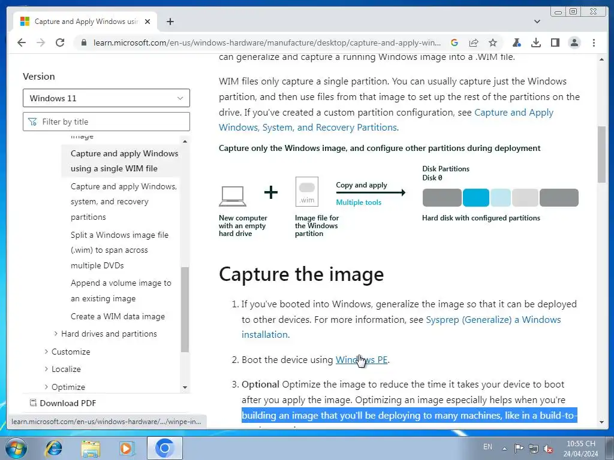Share this page using the share icon
Image resolution: width=614 pixels, height=460 pixels.
point(474,43)
